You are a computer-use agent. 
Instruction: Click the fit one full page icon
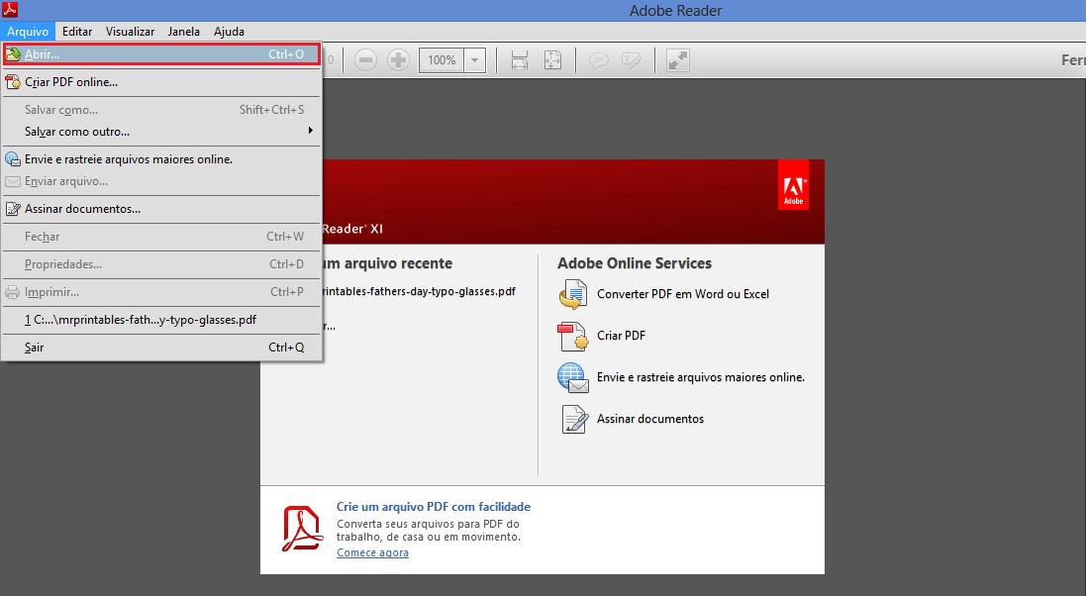[x=552, y=60]
